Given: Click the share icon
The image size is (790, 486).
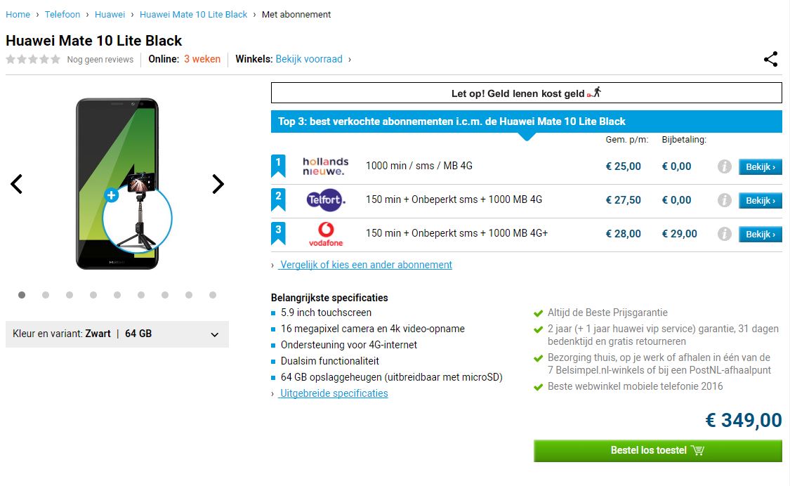Looking at the screenshot, I should (x=770, y=59).
